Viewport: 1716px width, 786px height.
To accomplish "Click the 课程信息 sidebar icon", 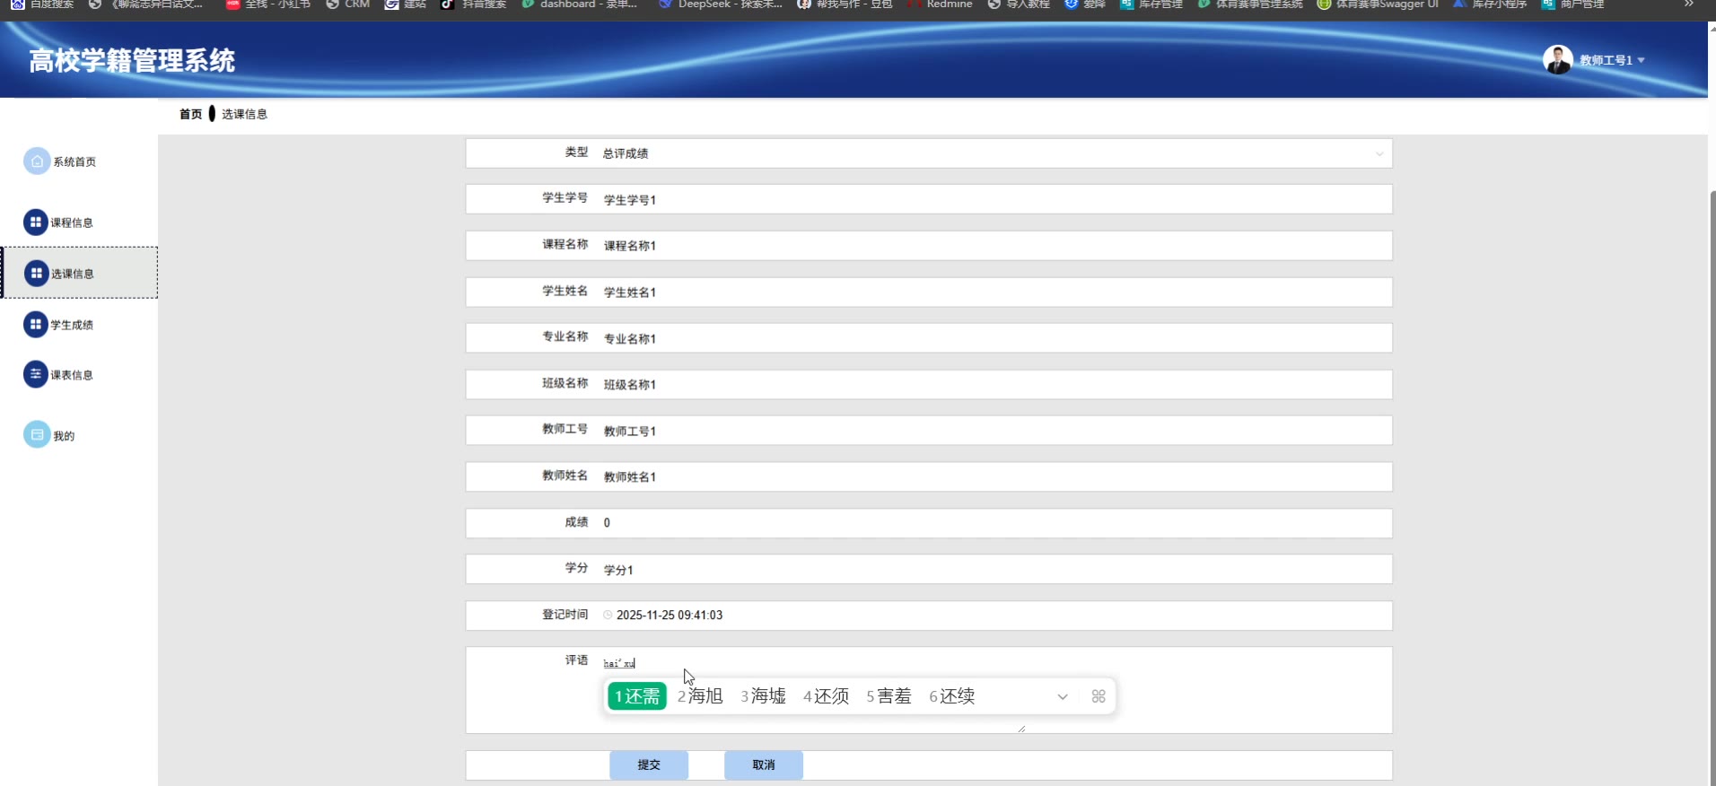I will click(36, 223).
